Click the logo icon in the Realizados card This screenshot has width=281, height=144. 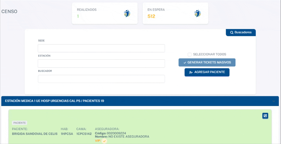127,13
